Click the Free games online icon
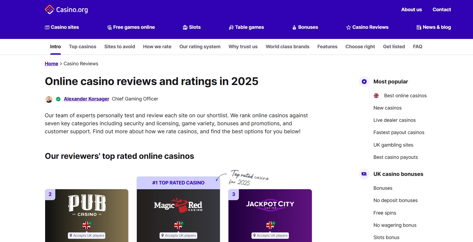 pos(109,27)
